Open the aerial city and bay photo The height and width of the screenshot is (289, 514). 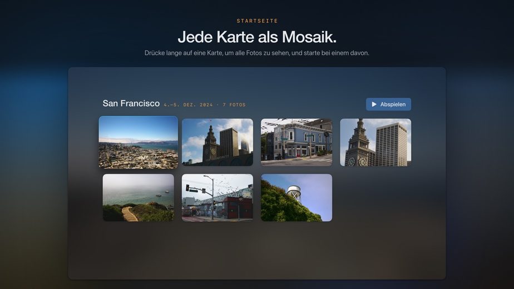pyautogui.click(x=139, y=142)
